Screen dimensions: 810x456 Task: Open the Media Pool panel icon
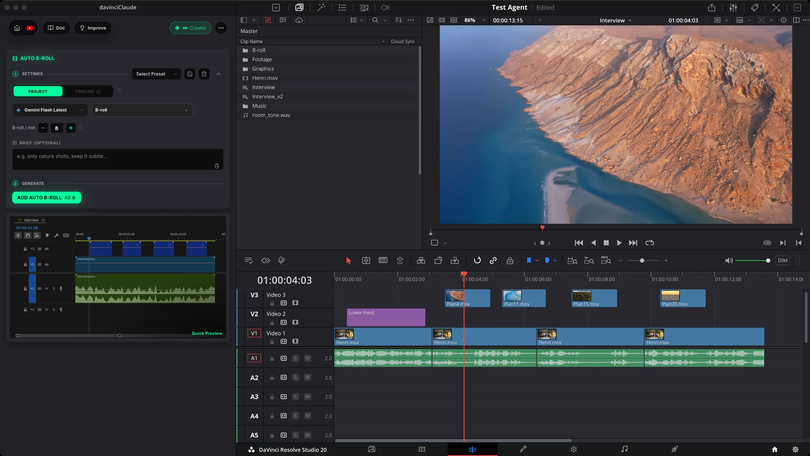[299, 8]
